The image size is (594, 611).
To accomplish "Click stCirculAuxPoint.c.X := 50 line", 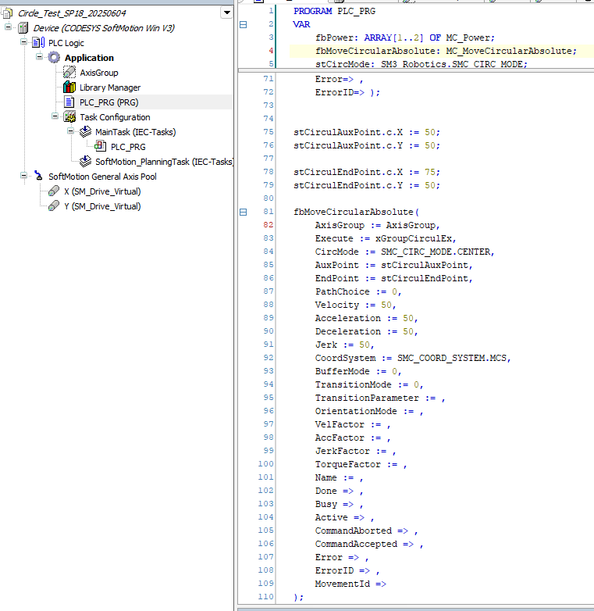I will [x=367, y=133].
